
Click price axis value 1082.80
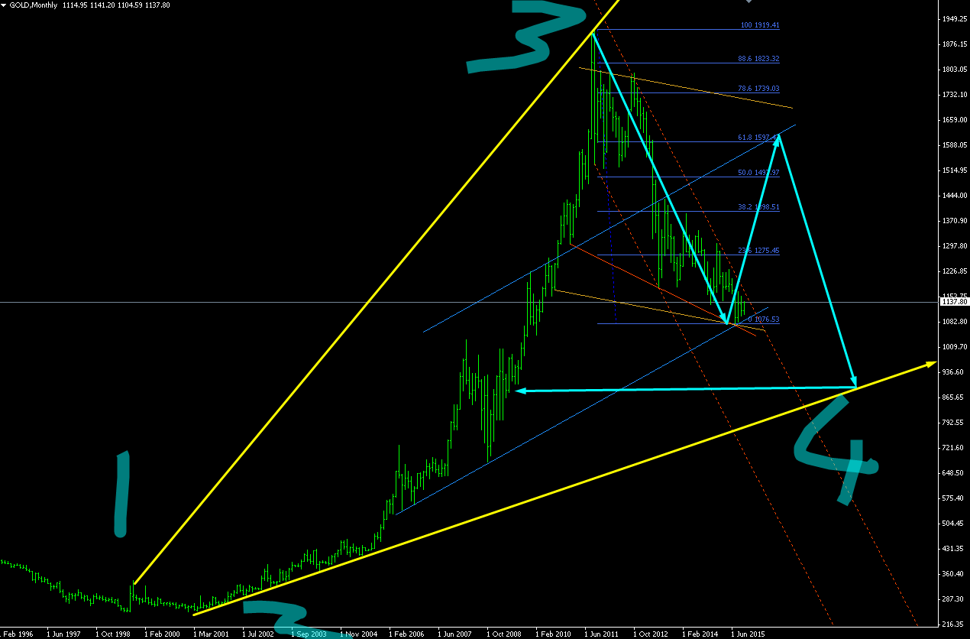pyautogui.click(x=956, y=321)
